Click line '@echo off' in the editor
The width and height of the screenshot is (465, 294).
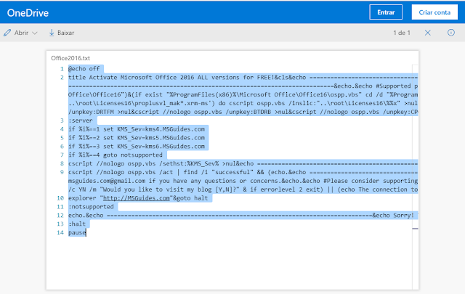pos(84,69)
